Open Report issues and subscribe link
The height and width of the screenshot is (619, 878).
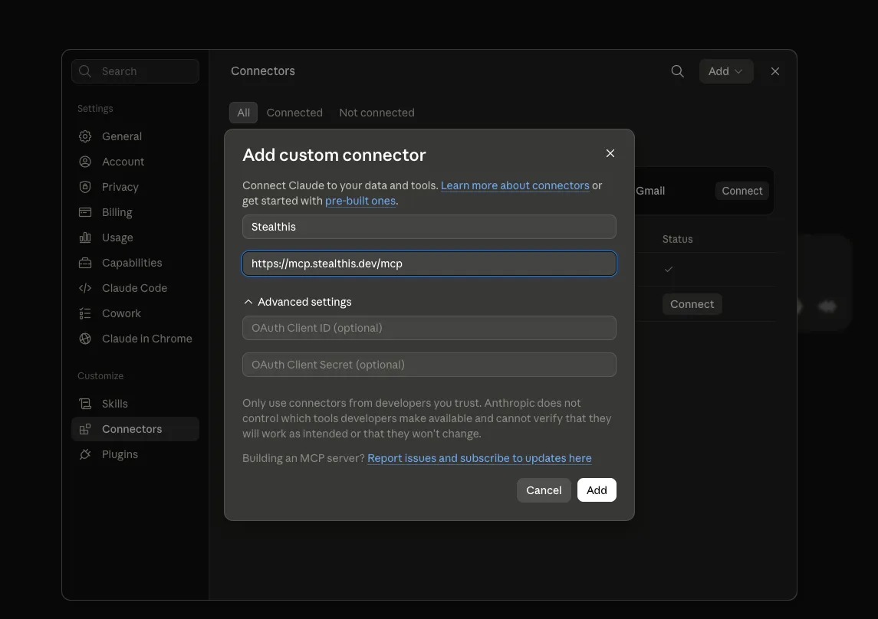[x=479, y=458]
